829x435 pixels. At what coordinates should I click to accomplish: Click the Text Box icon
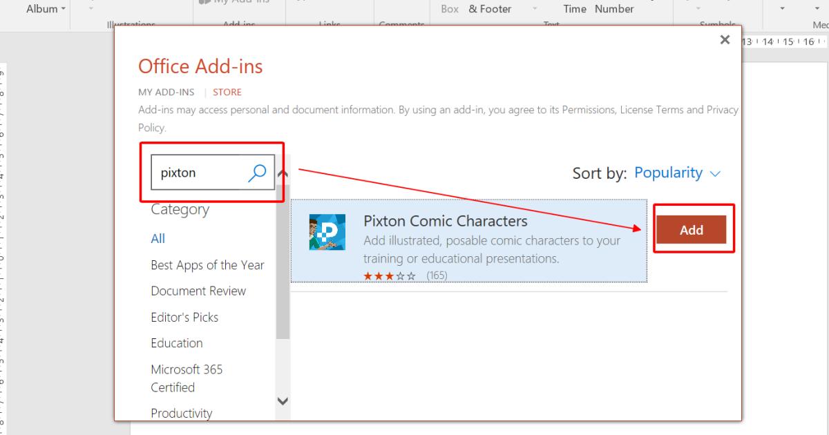450,8
